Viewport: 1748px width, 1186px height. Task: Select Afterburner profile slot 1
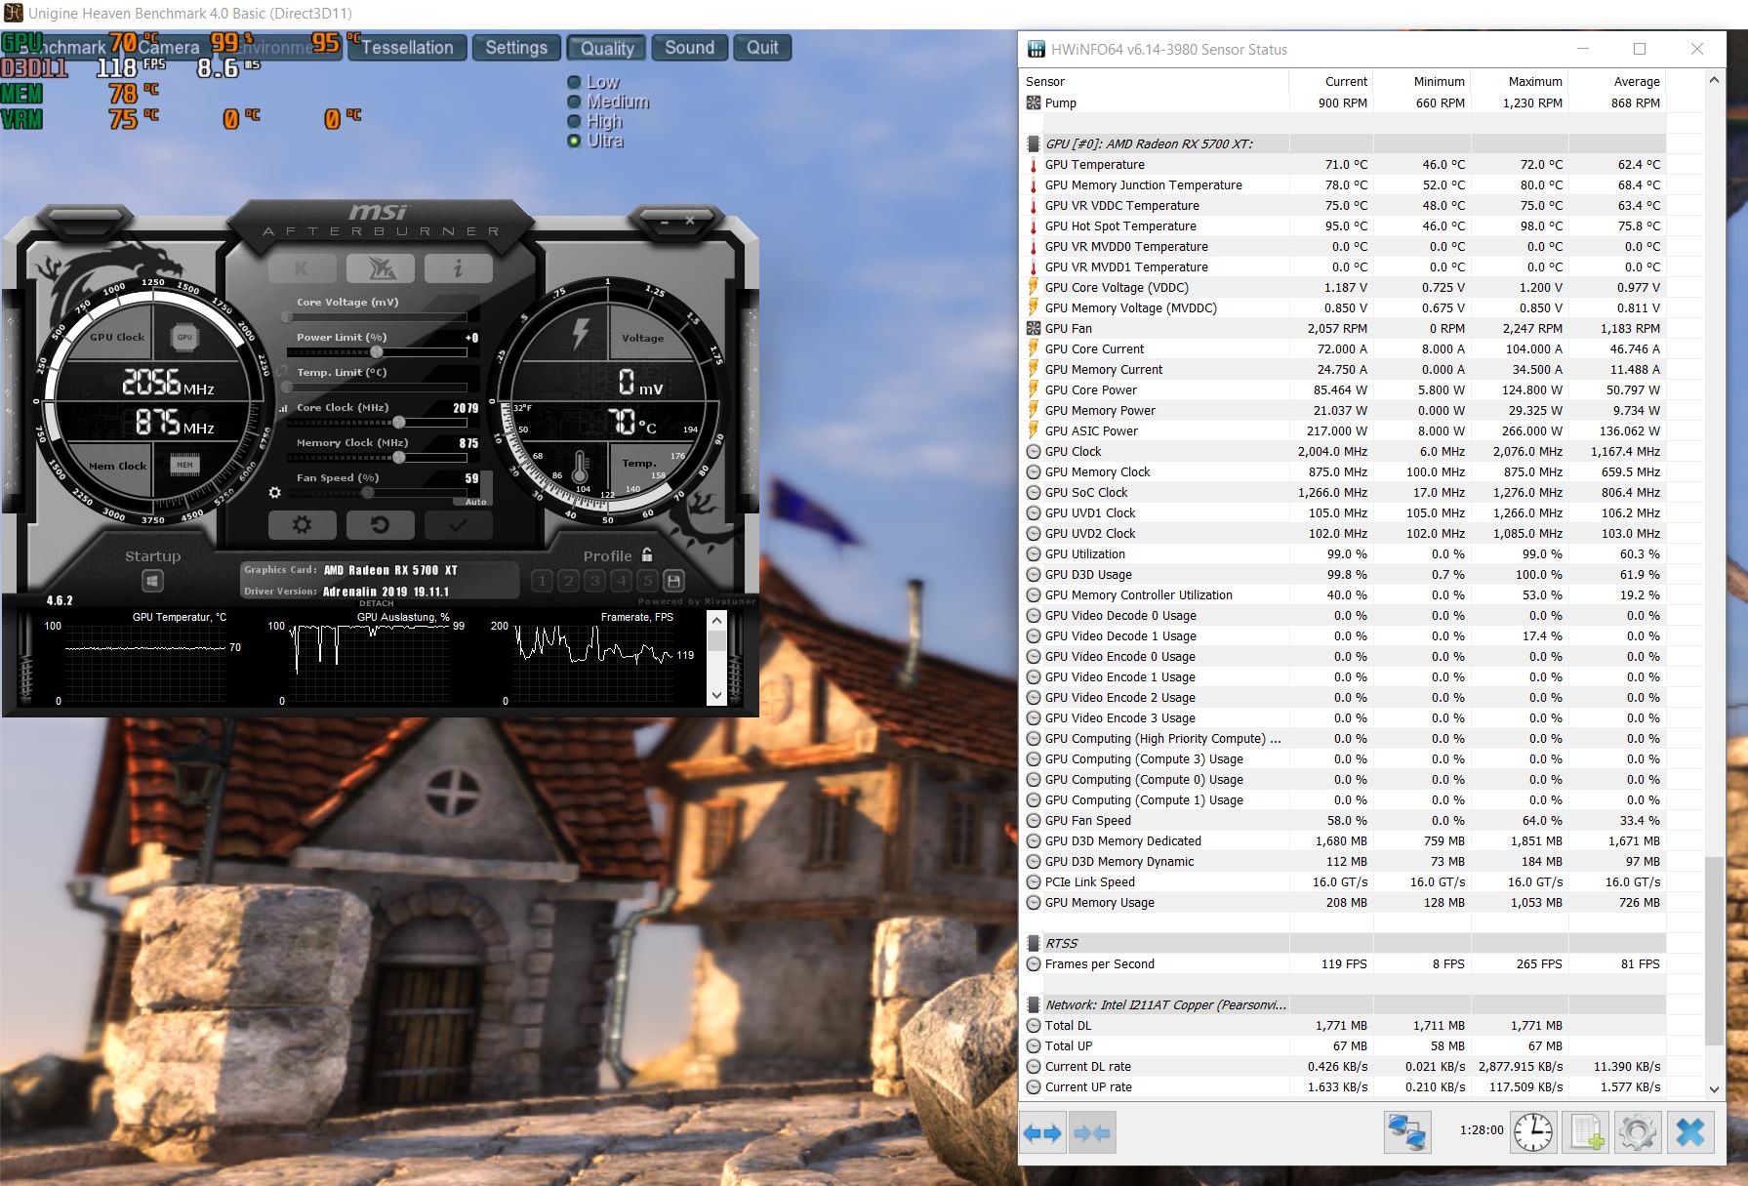(543, 581)
